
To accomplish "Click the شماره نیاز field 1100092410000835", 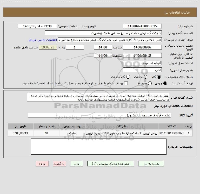I will pos(142,26).
